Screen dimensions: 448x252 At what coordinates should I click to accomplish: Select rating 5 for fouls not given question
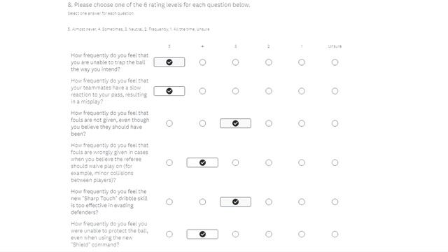[169, 123]
